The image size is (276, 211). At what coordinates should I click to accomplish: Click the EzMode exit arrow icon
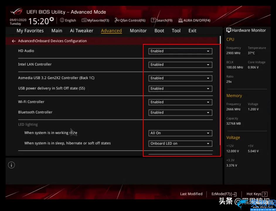point(234,194)
